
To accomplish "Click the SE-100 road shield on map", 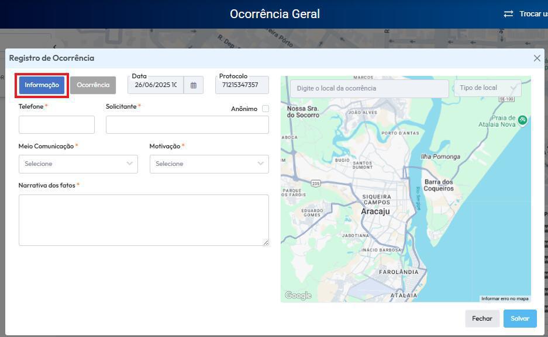I will point(506,99).
